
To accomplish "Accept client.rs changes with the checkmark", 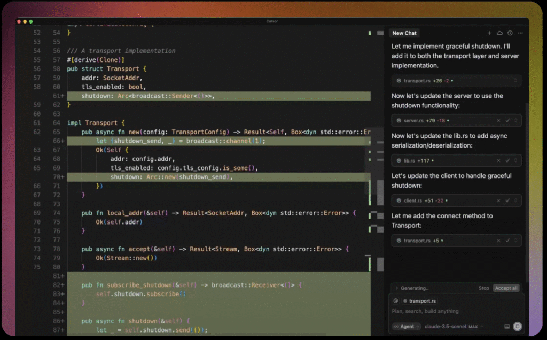I will (507, 200).
